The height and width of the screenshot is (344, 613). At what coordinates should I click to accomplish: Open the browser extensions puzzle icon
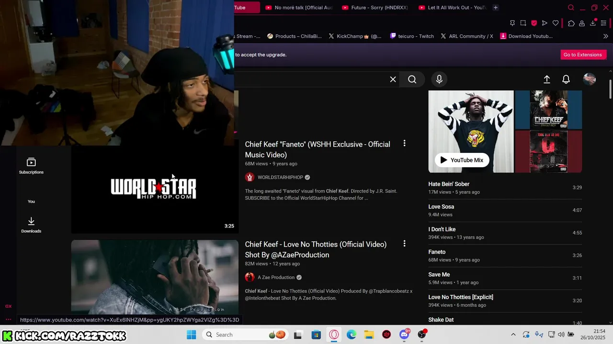(571, 23)
